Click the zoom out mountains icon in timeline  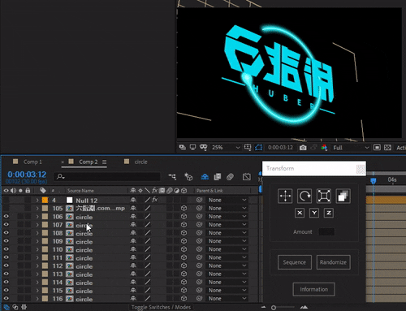pos(264,307)
